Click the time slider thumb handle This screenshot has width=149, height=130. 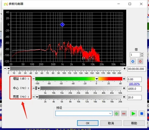pyautogui.click(x=8, y=68)
